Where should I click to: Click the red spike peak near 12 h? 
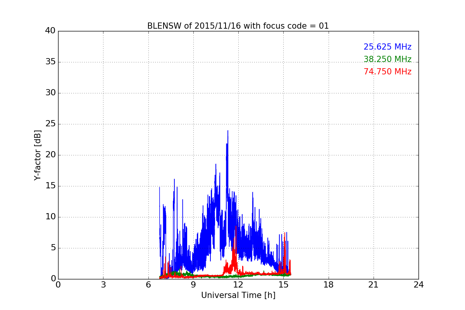(x=235, y=227)
